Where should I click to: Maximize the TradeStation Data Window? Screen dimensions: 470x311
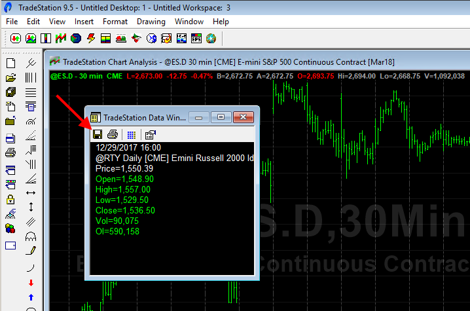tap(221, 117)
